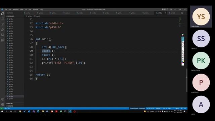This screenshot has width=215, height=121.
Task: Open the Go menu
Action: coord(26,9)
